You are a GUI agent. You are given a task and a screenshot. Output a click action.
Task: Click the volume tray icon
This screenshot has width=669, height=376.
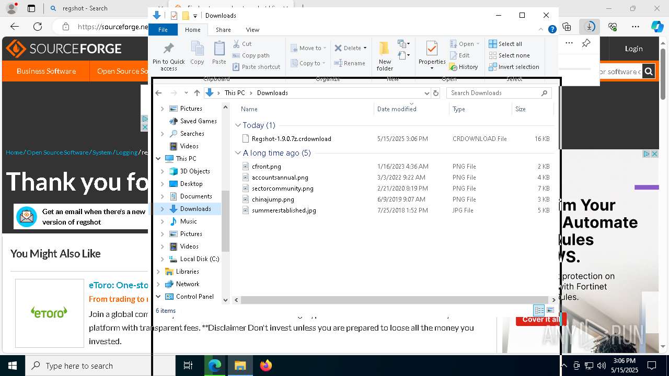click(601, 366)
